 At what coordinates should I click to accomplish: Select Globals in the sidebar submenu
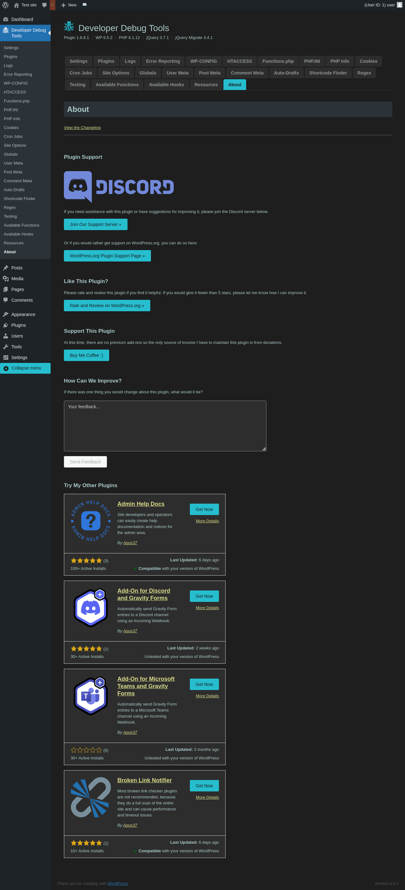point(11,154)
